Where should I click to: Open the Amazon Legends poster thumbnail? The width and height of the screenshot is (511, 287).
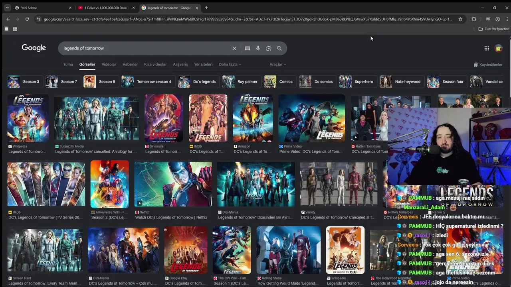tap(253, 118)
